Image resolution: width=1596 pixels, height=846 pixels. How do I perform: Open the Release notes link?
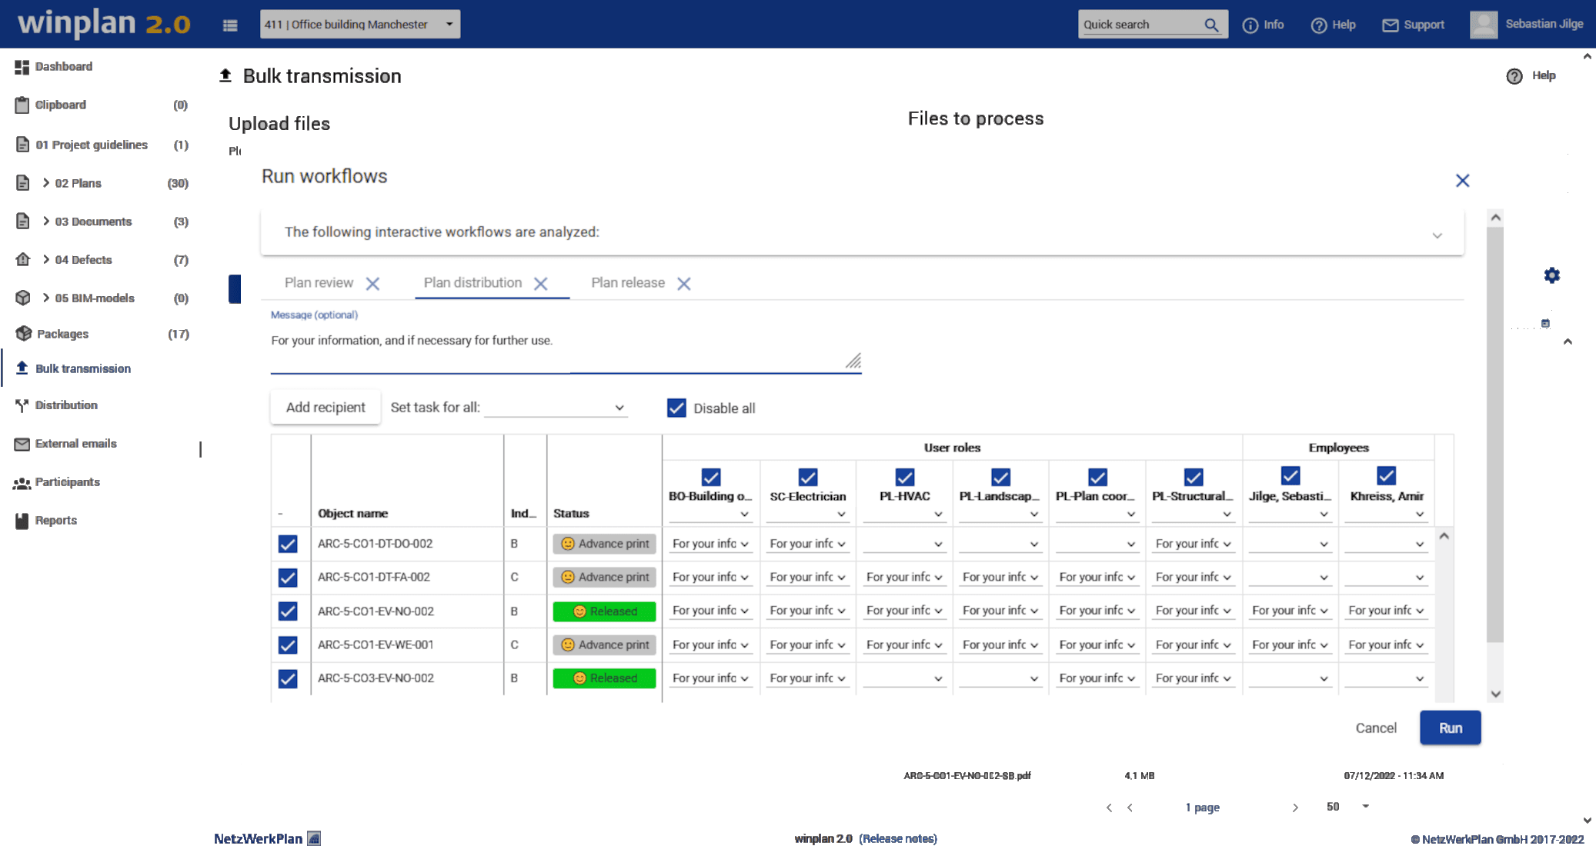(898, 838)
